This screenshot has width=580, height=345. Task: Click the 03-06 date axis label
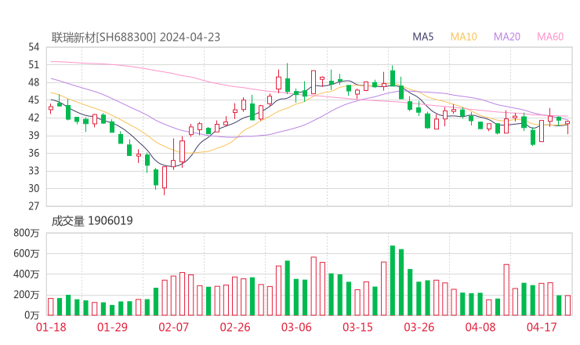coord(296,327)
